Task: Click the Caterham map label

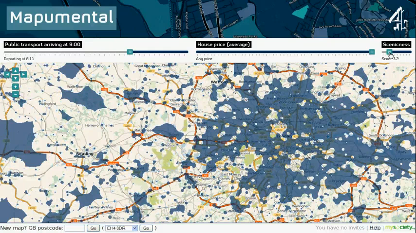Action: pos(296,216)
